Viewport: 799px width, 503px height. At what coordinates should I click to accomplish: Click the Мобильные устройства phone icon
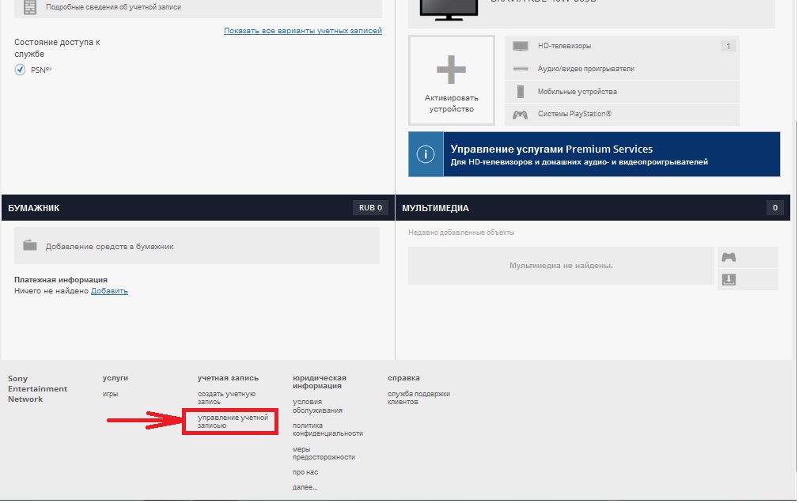click(x=520, y=92)
